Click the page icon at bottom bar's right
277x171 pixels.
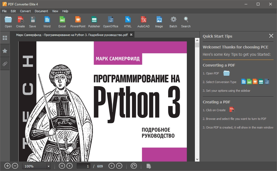(148, 166)
